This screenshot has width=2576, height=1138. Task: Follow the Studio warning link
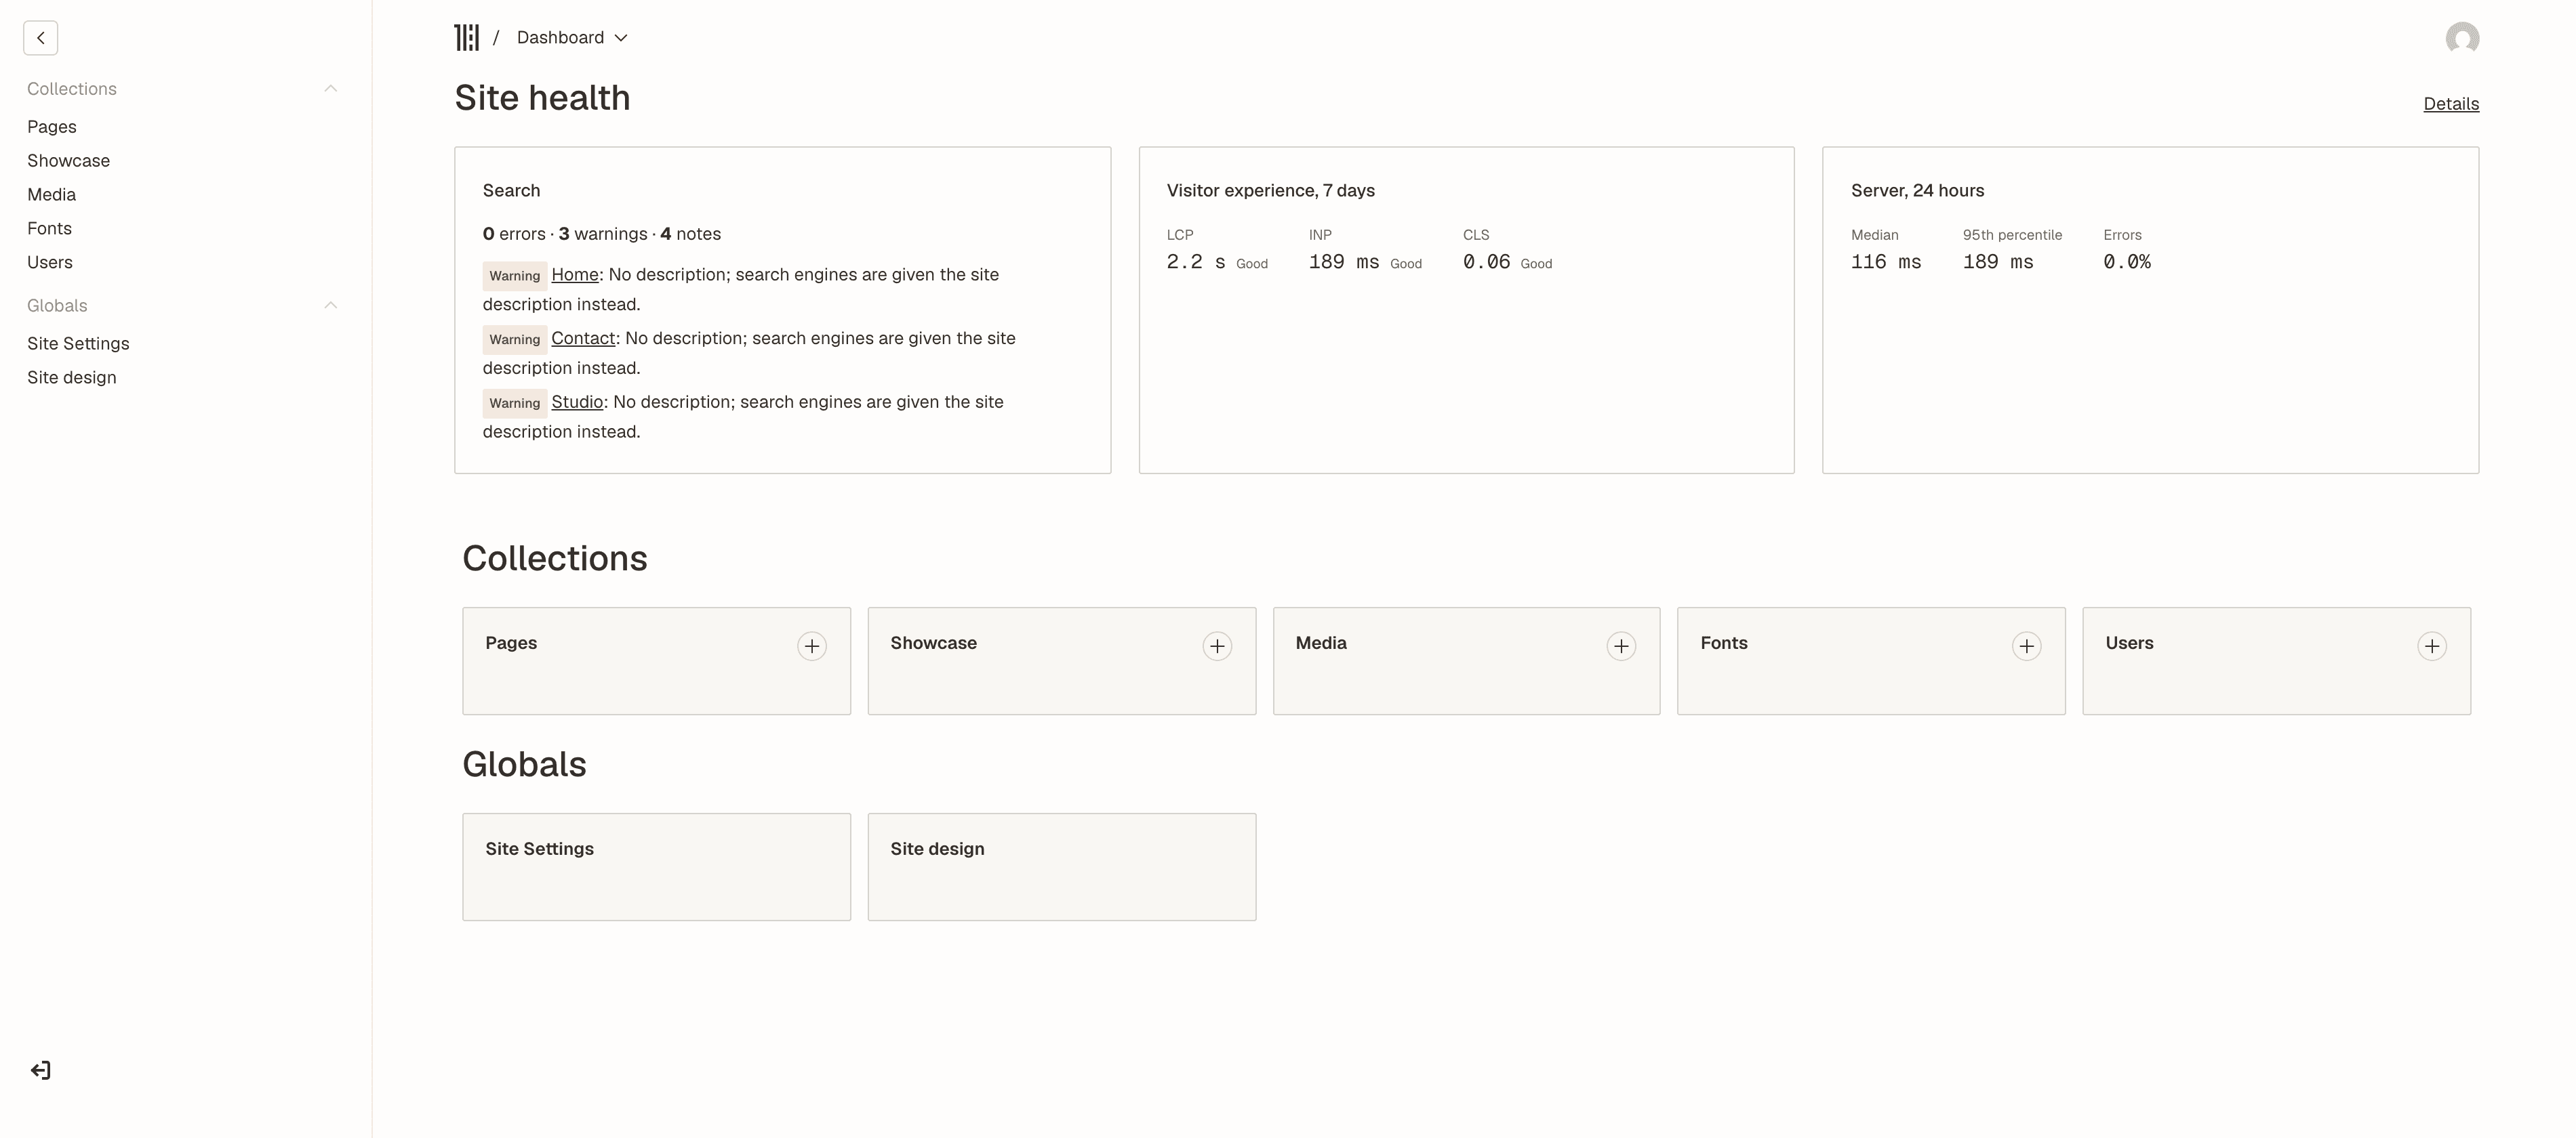[x=577, y=402]
